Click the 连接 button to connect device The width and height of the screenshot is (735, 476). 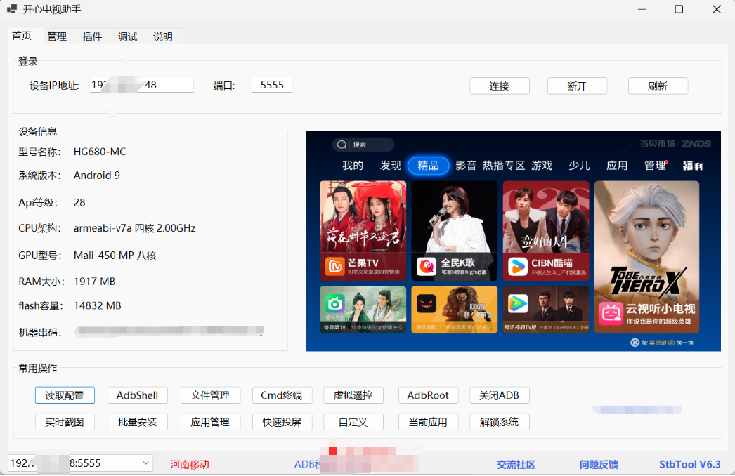499,86
